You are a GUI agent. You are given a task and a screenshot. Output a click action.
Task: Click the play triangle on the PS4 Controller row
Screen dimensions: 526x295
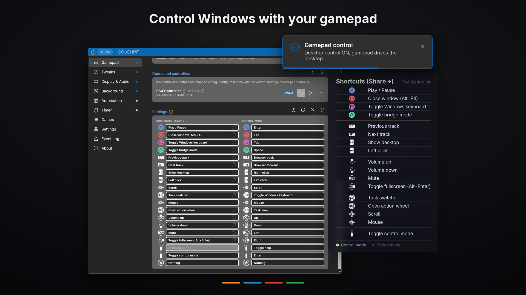(x=310, y=93)
